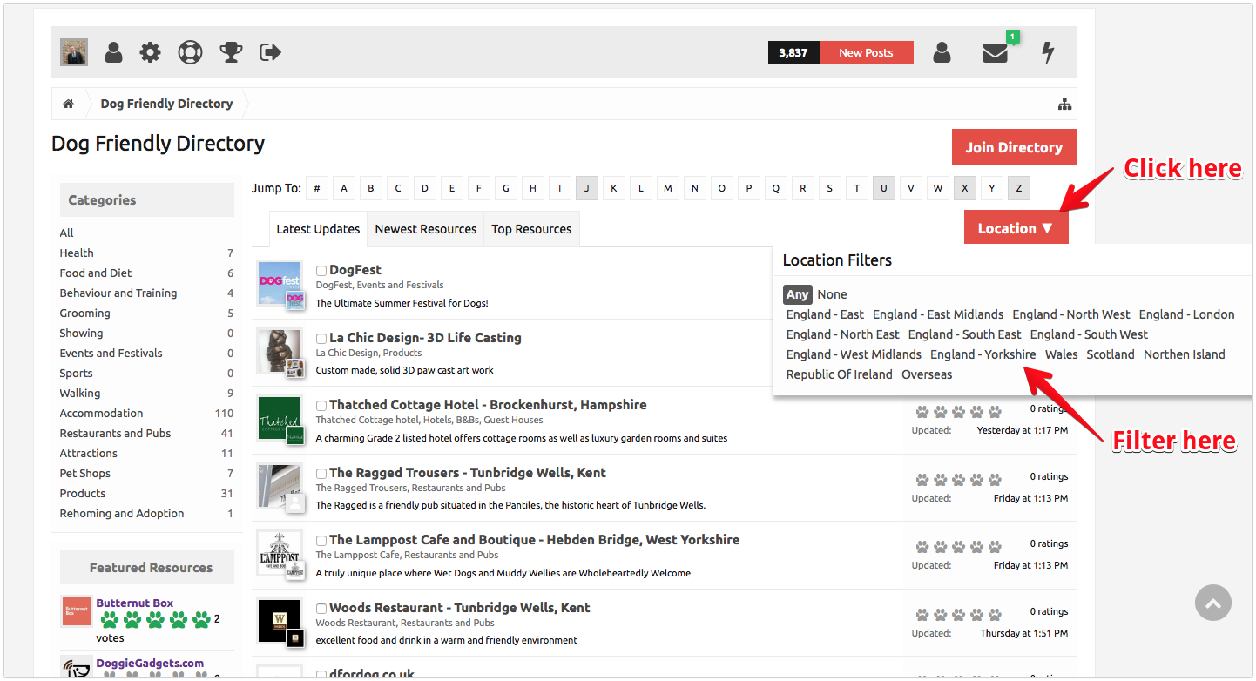Filter by England - Yorkshire

pyautogui.click(x=983, y=354)
